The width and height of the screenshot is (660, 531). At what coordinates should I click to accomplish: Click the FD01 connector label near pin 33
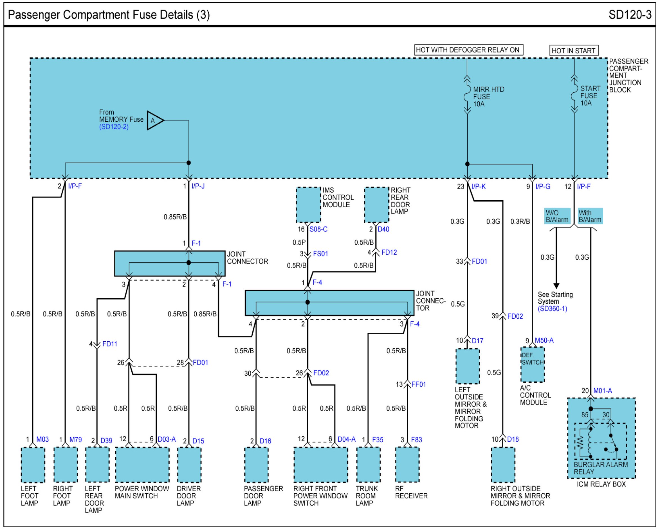tap(479, 262)
